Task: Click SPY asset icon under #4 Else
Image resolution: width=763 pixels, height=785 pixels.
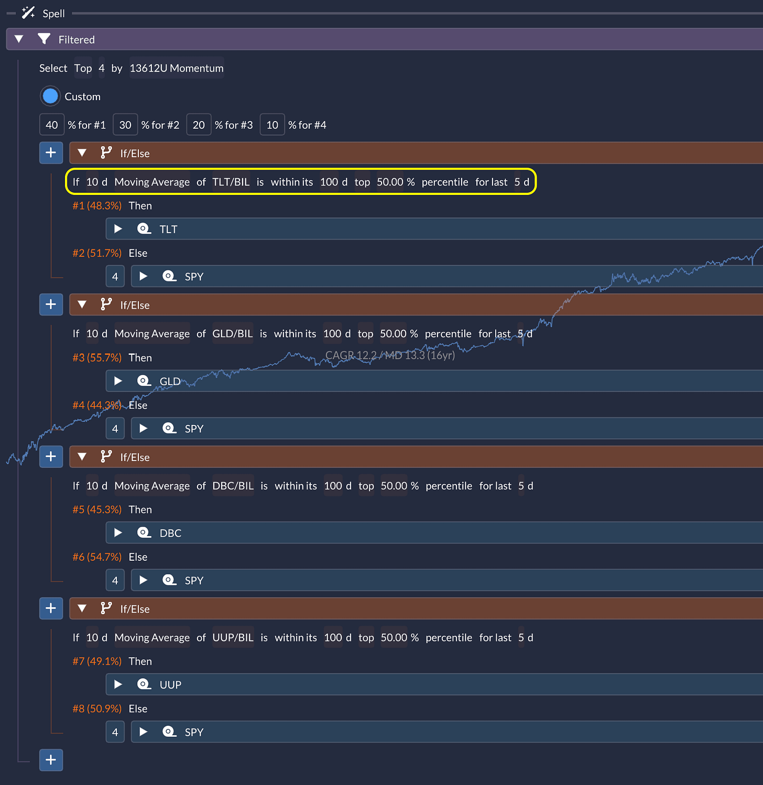Action: click(169, 428)
